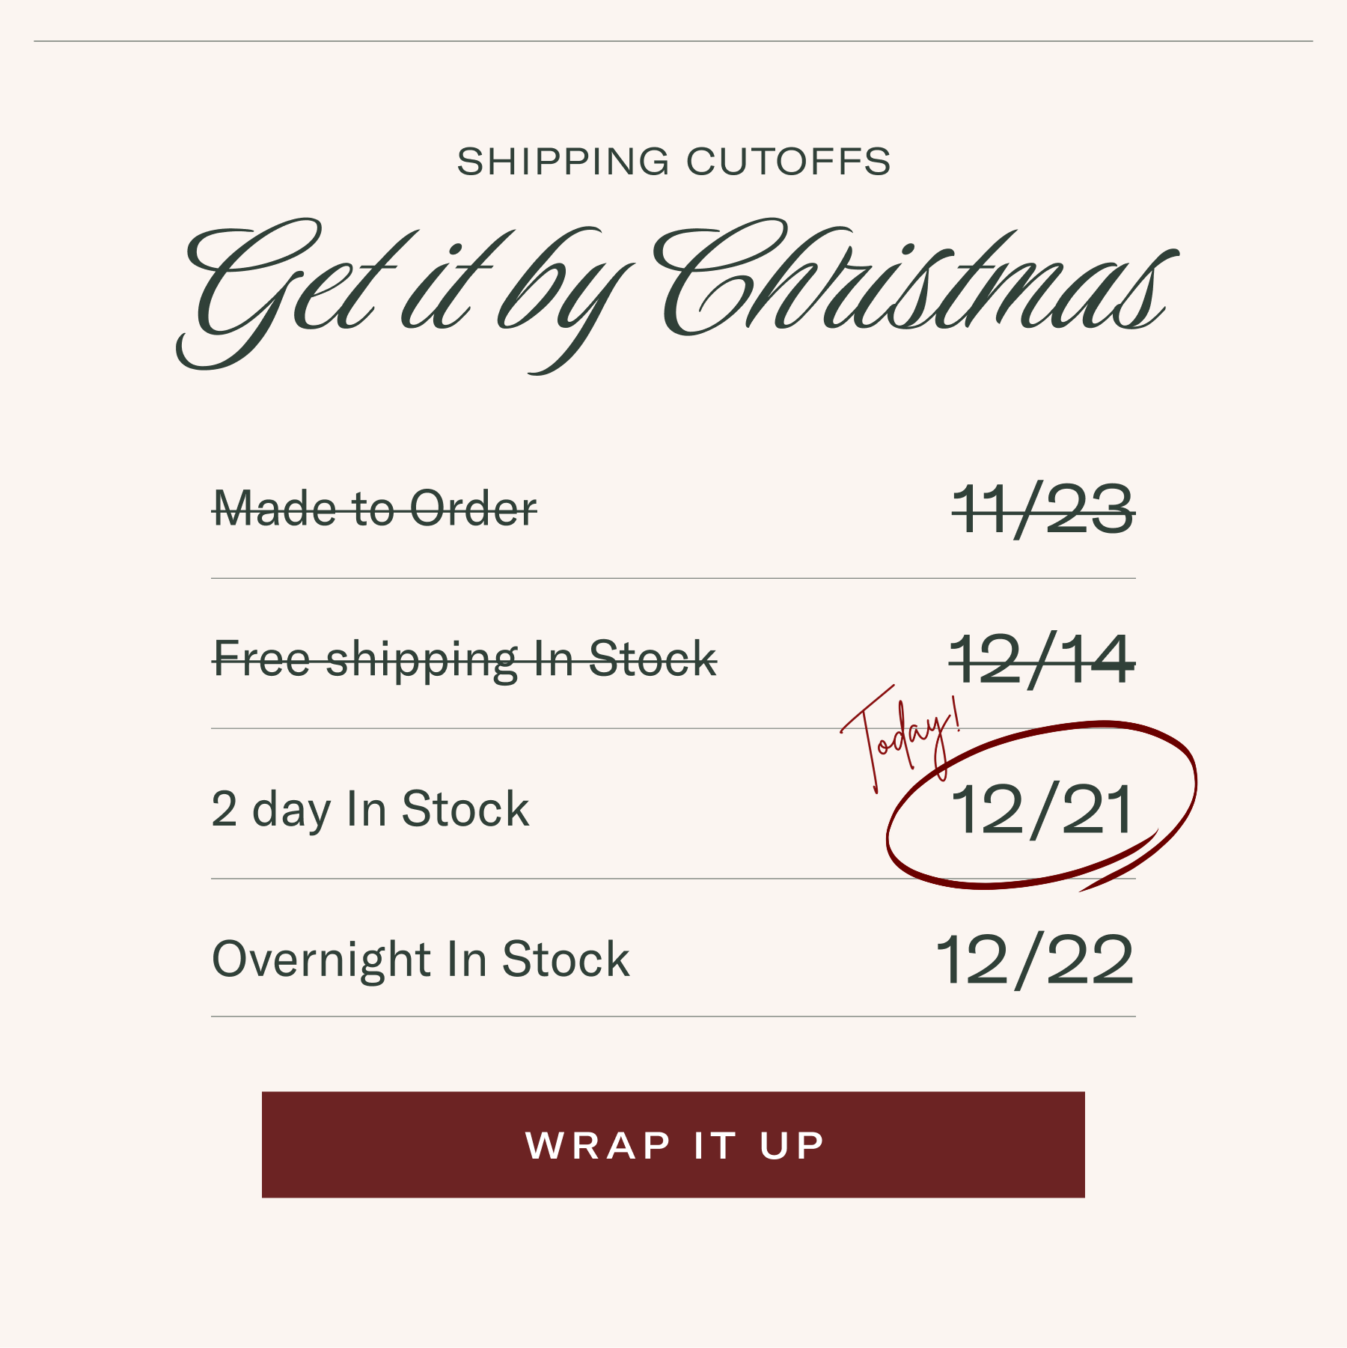
Task: Click the 12/22 cutoff date
Action: [1035, 960]
